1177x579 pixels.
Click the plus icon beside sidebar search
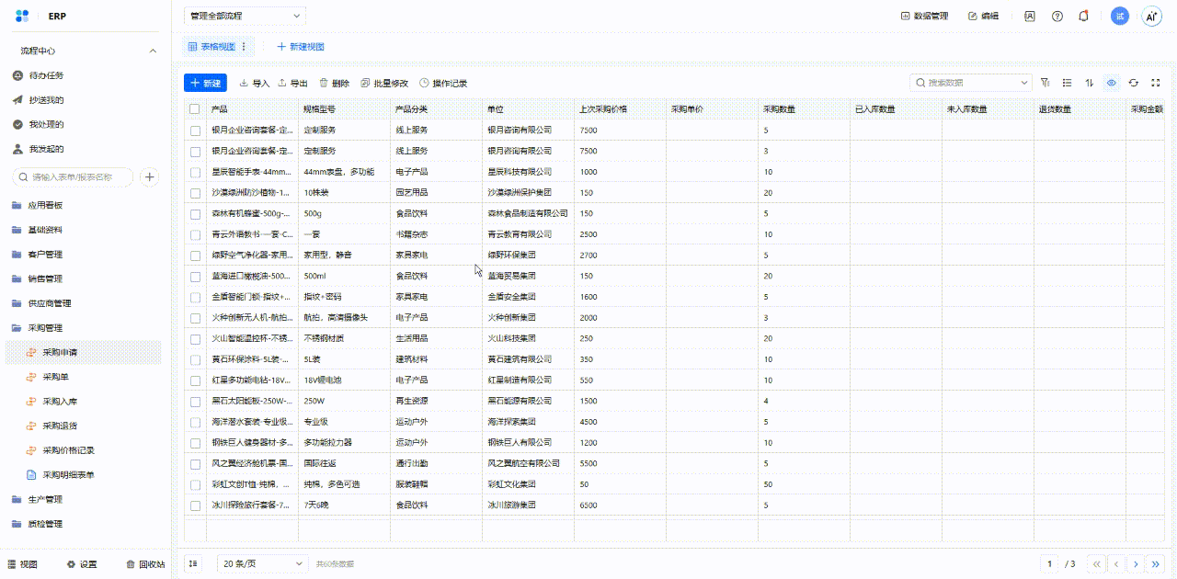click(x=150, y=176)
